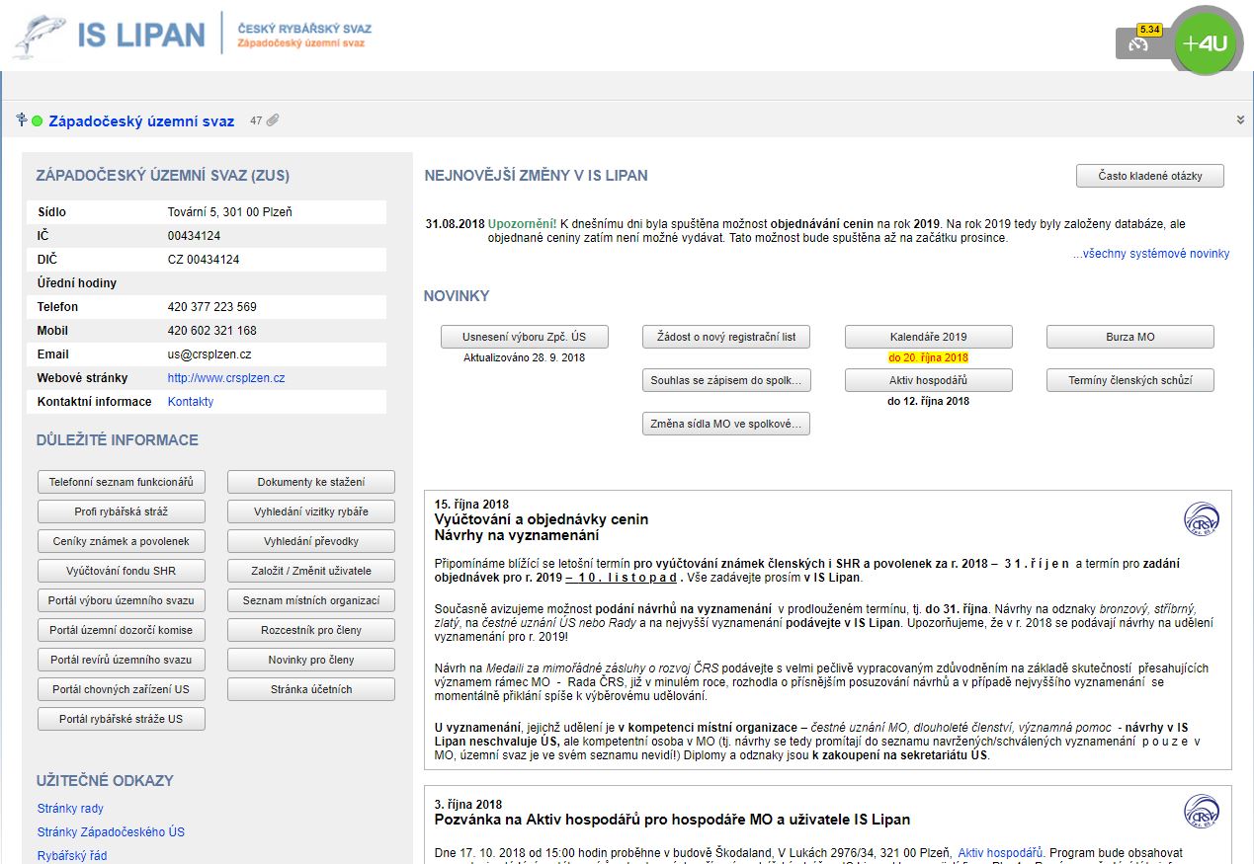This screenshot has width=1254, height=864.
Task: View ...všechny systémové novinky link
Action: [1151, 254]
